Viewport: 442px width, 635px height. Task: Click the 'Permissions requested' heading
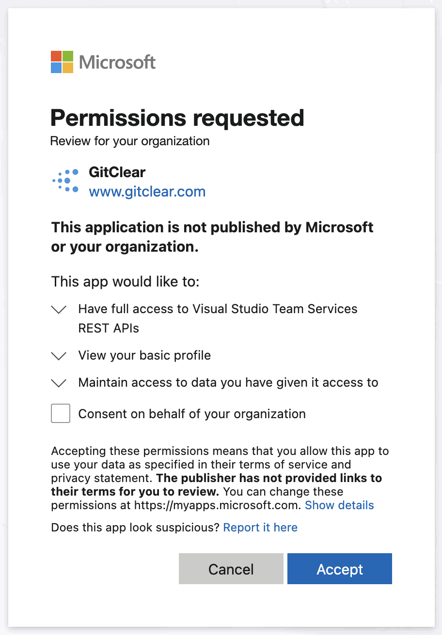click(x=177, y=118)
